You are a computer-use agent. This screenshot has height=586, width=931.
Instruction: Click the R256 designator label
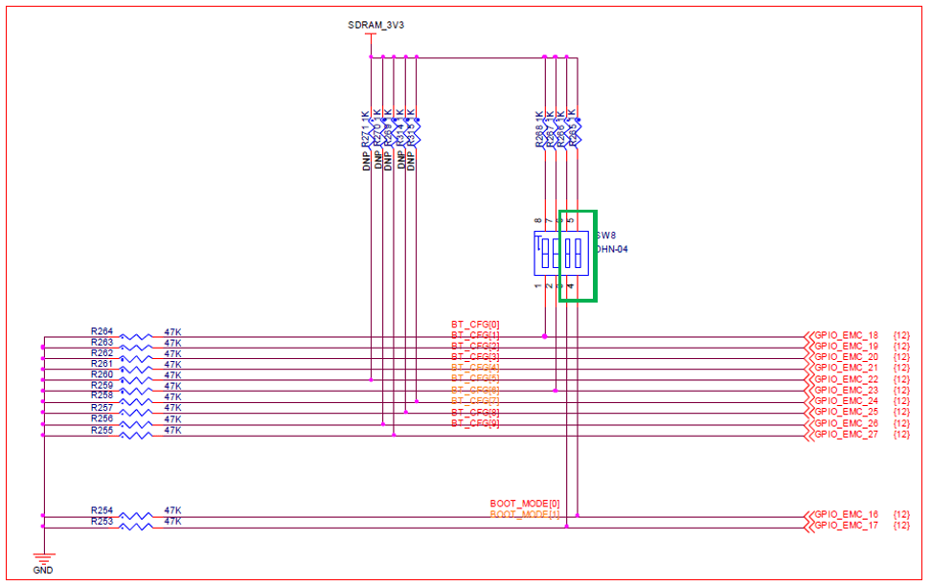[x=102, y=418]
